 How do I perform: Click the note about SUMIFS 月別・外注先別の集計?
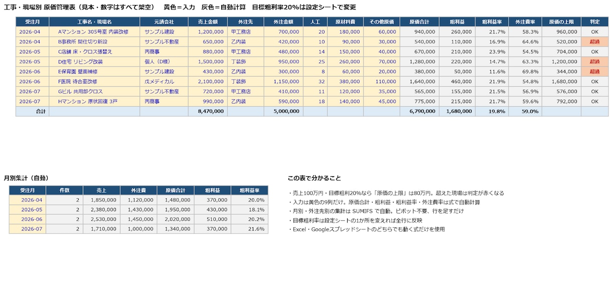click(x=375, y=211)
